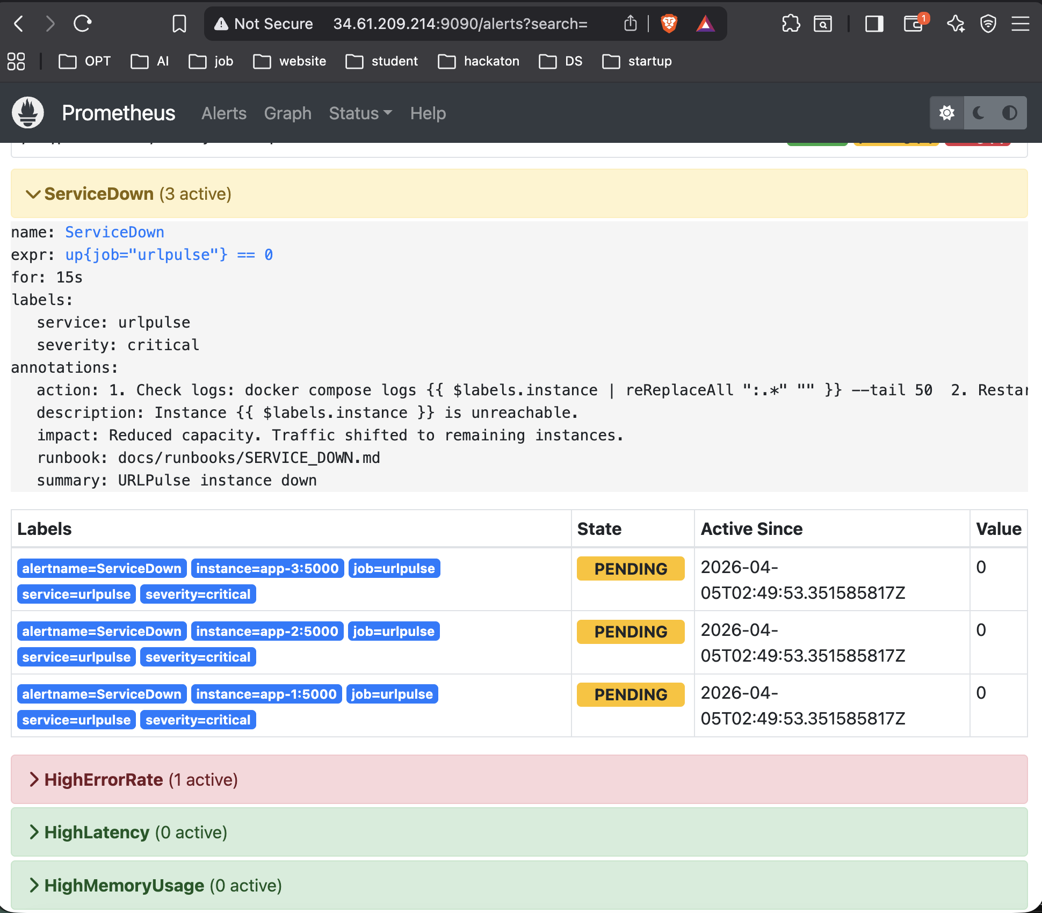Viewport: 1042px width, 913px height.
Task: Click Brave Shields lion icon
Action: pyautogui.click(x=669, y=24)
